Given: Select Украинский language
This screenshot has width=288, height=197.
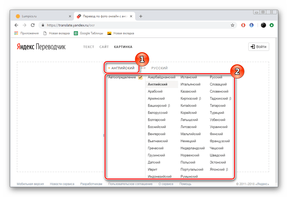Looking at the screenshot, I should pos(219,127).
